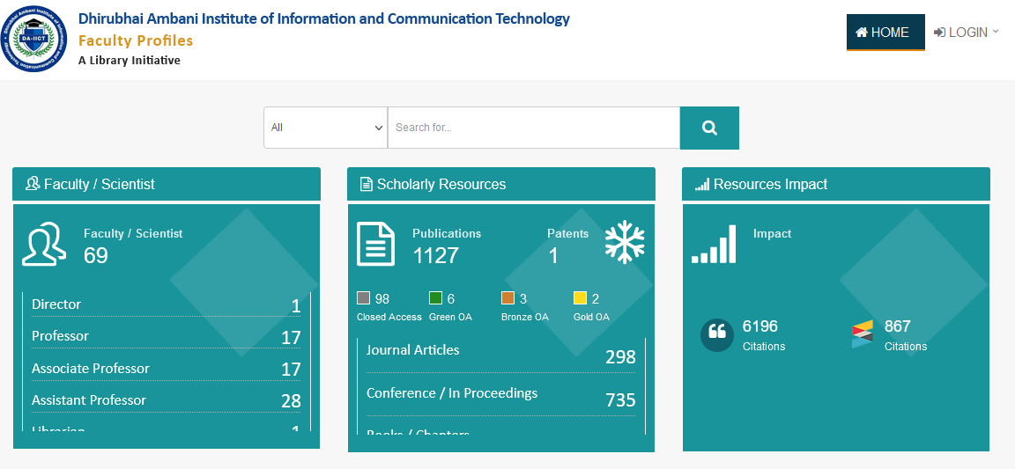Image resolution: width=1015 pixels, height=469 pixels.
Task: Click the Resources Impact panel header
Action: 835,185
